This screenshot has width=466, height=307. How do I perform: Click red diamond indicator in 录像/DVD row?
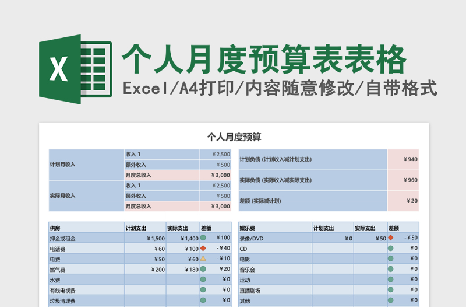pos(390,238)
